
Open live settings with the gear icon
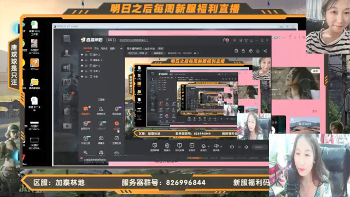(x=246, y=147)
